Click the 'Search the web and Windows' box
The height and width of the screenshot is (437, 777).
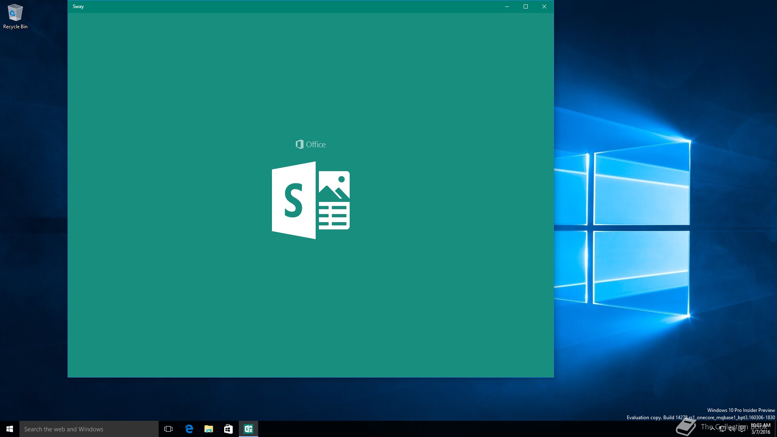89,429
